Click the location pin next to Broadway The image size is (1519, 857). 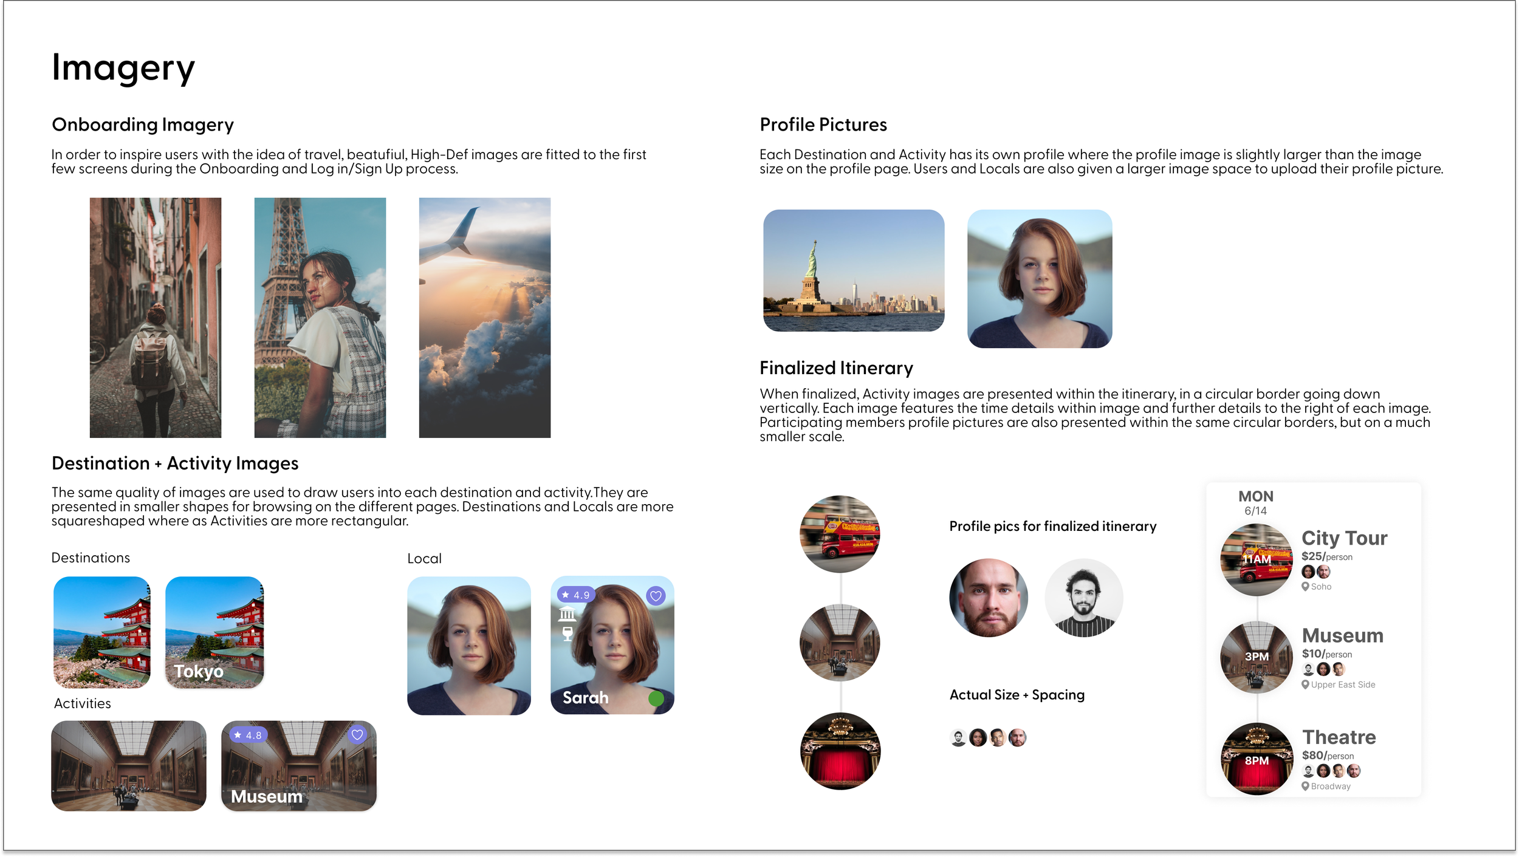click(1305, 786)
